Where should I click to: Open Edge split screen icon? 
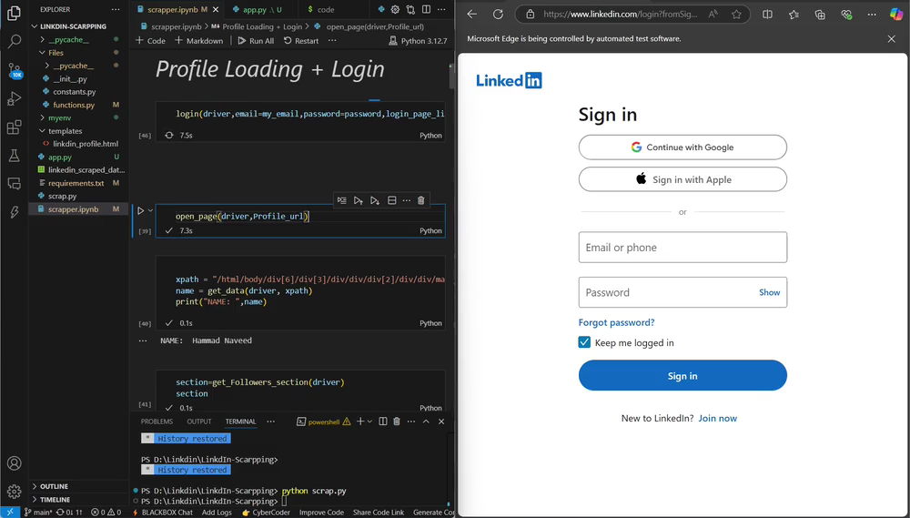(767, 15)
